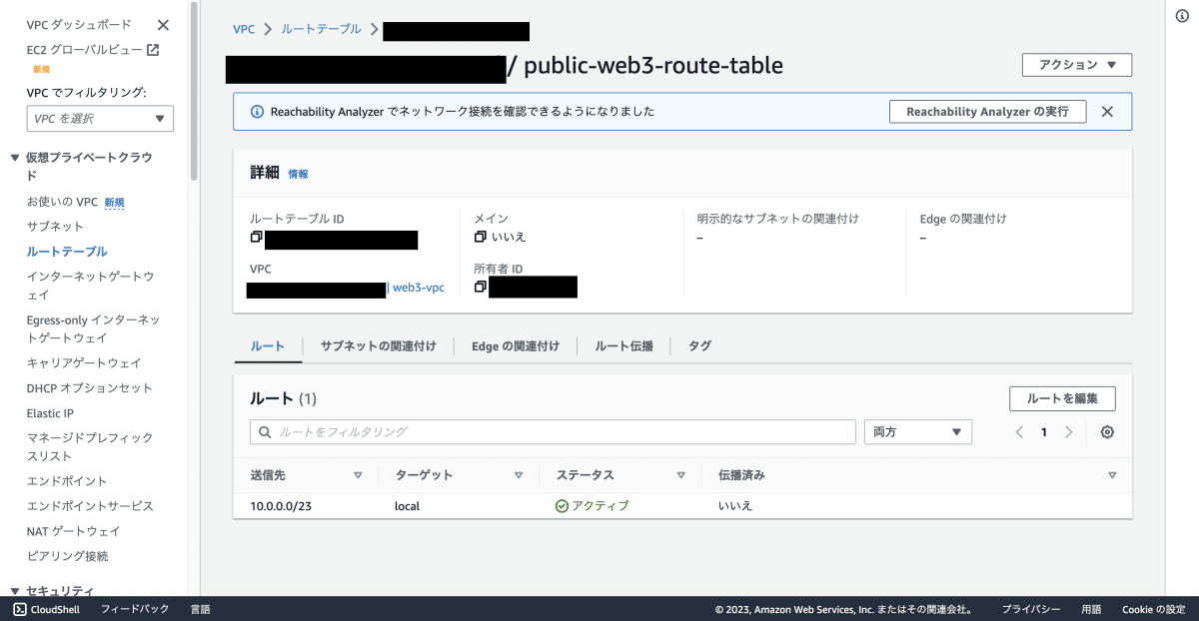Sort routes by ターゲット column
This screenshot has width=1199, height=621.
point(519,475)
